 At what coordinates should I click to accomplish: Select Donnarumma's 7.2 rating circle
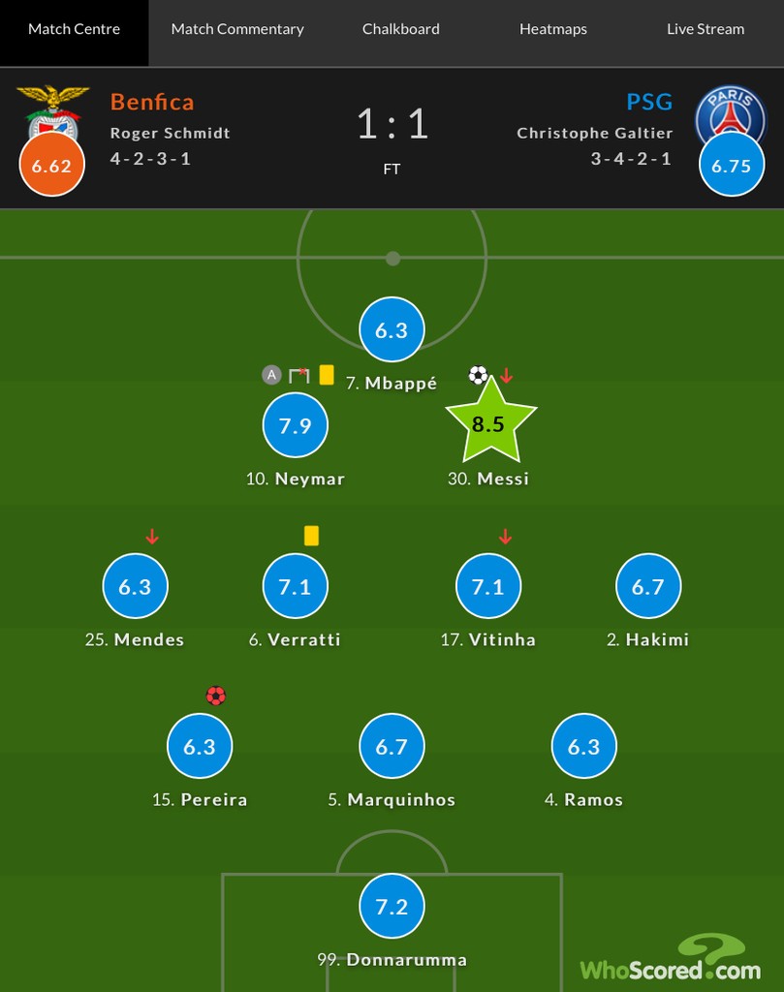click(392, 906)
